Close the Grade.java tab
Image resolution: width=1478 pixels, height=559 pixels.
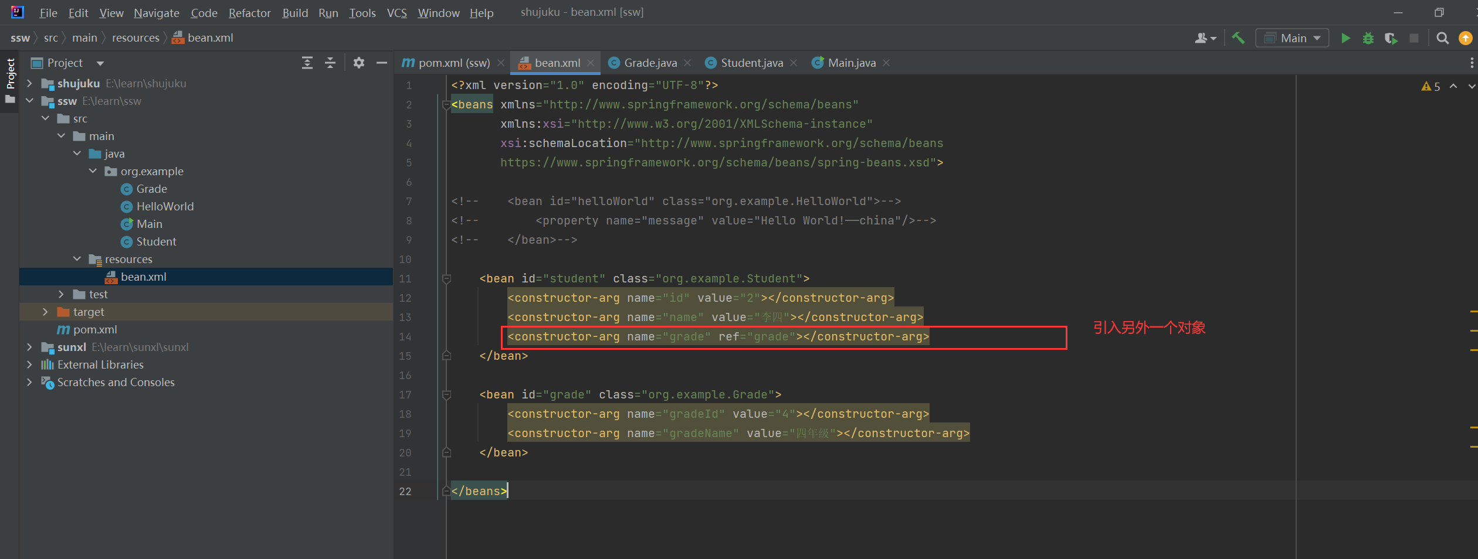click(x=687, y=63)
